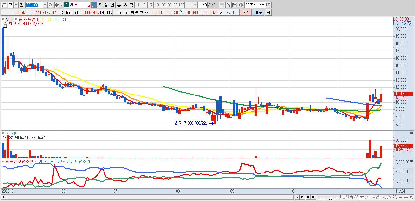Choose the 30 interval button
415x201 pixels.
(169, 5)
